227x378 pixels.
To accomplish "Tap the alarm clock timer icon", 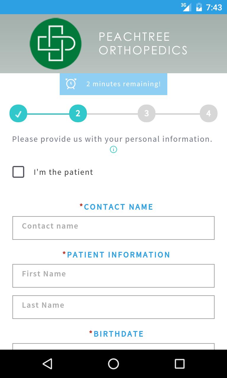I will (x=71, y=84).
